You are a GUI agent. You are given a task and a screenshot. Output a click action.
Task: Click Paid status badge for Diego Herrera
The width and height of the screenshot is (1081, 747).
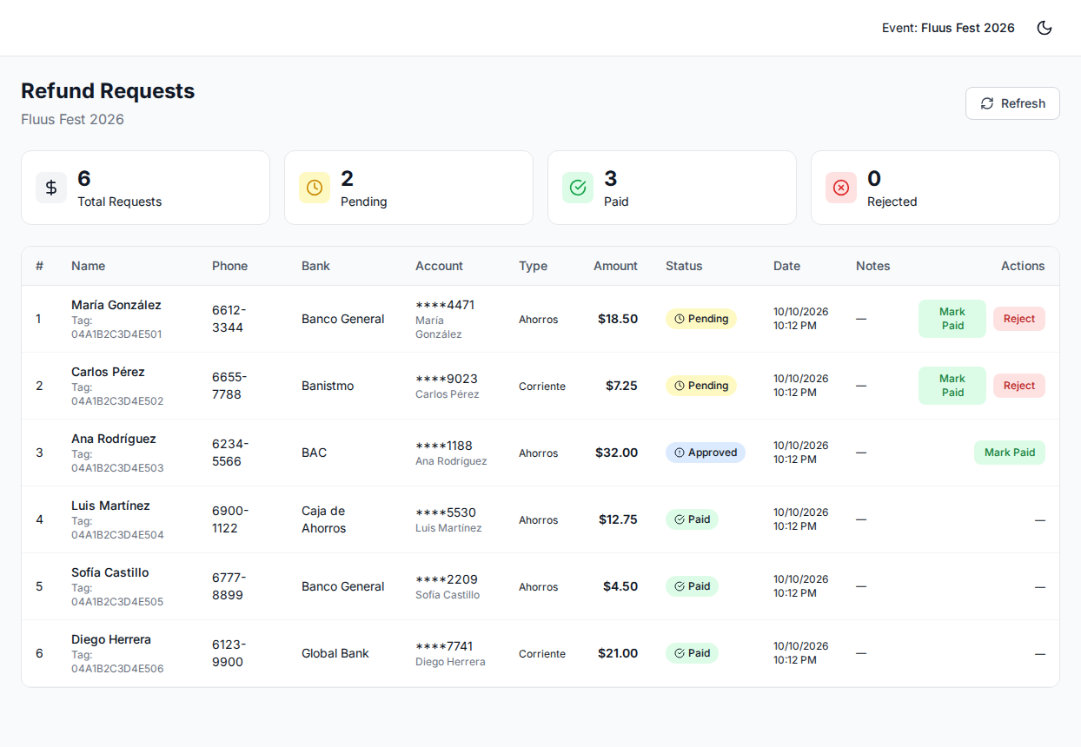(692, 653)
